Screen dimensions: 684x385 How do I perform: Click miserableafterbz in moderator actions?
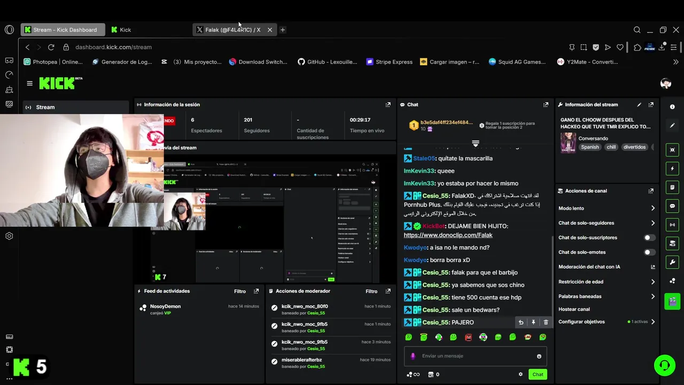point(301,360)
